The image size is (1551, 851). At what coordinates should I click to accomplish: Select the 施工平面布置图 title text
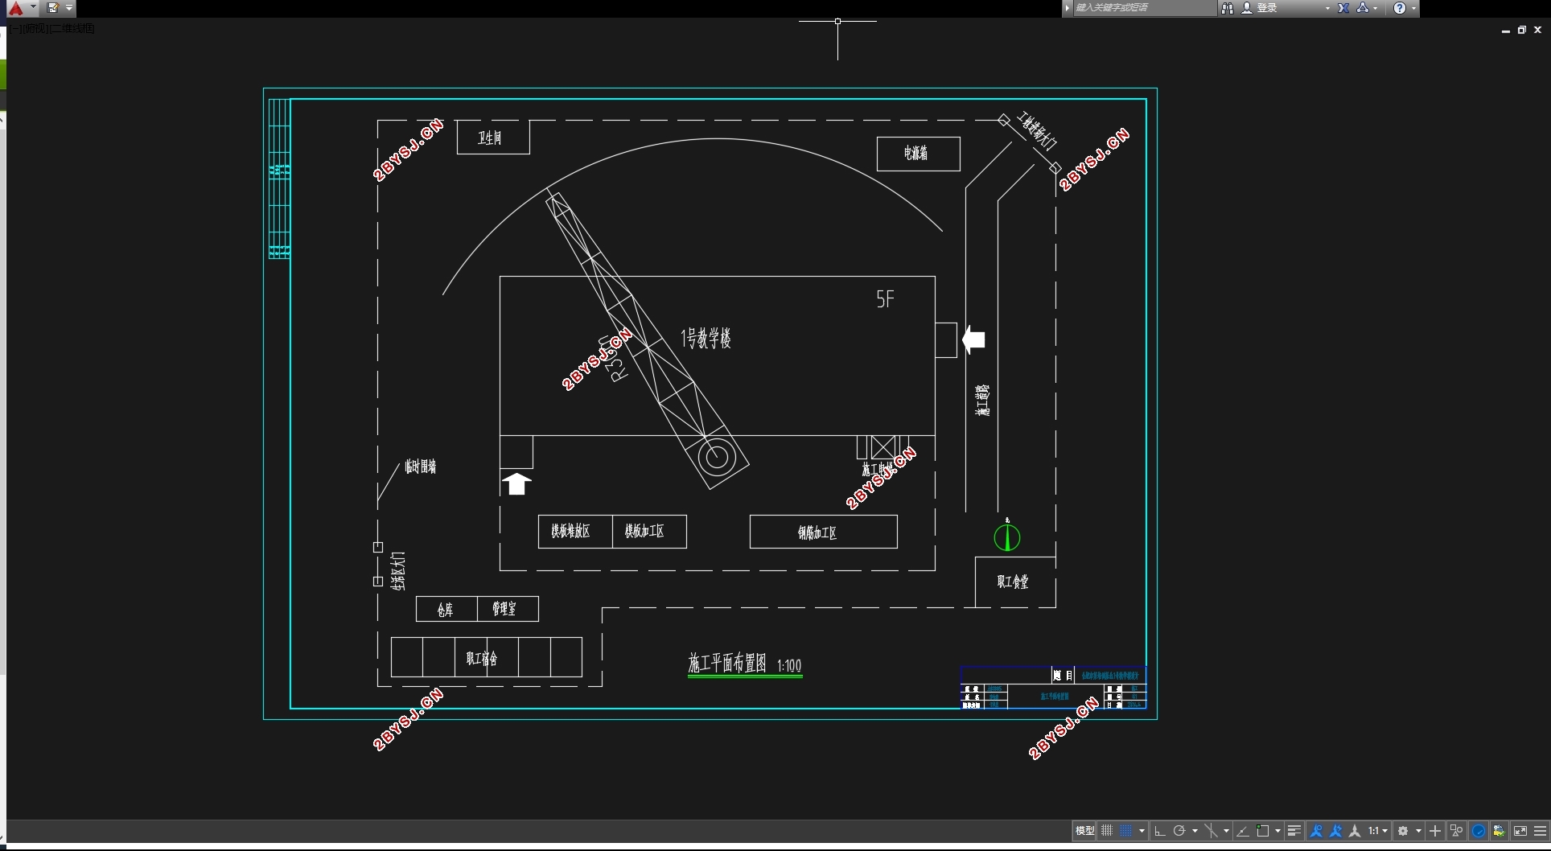click(x=727, y=663)
